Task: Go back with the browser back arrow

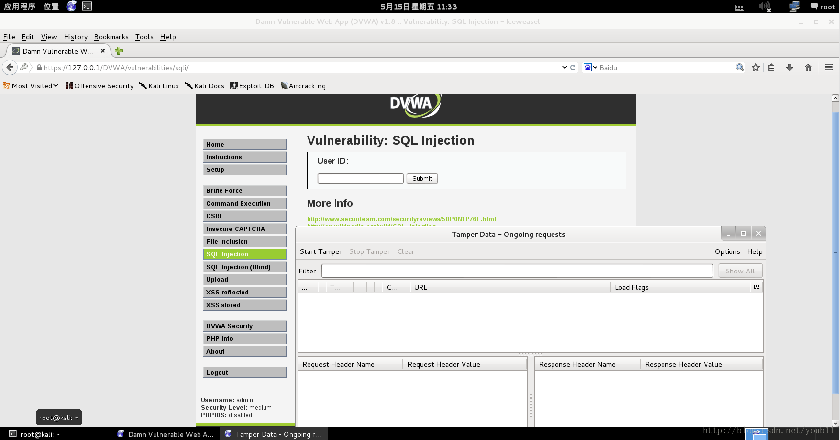Action: coord(10,67)
